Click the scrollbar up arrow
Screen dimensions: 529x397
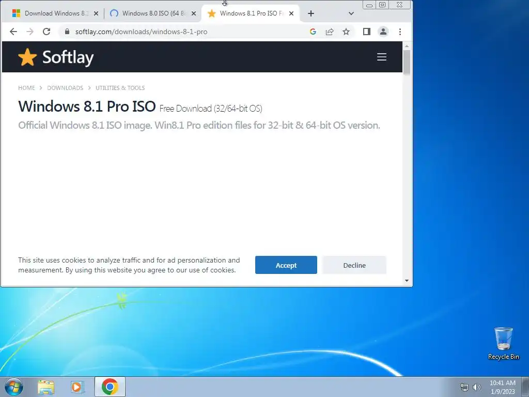[x=407, y=46]
